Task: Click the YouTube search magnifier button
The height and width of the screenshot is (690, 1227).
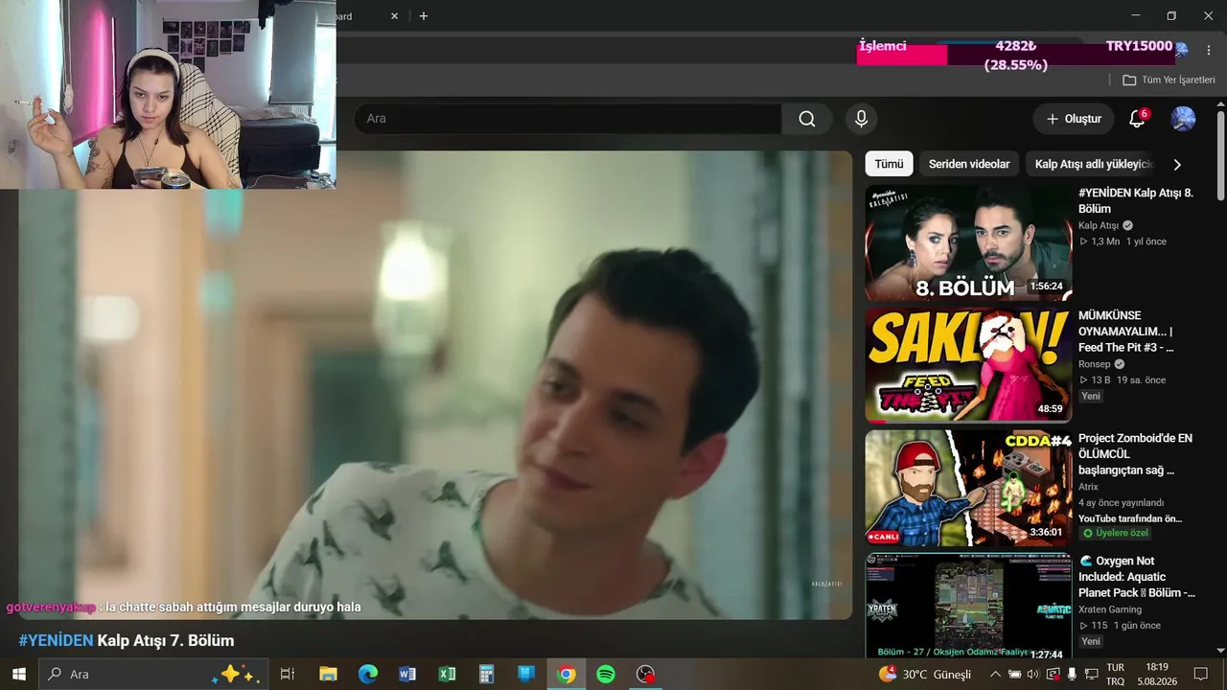Action: point(807,119)
